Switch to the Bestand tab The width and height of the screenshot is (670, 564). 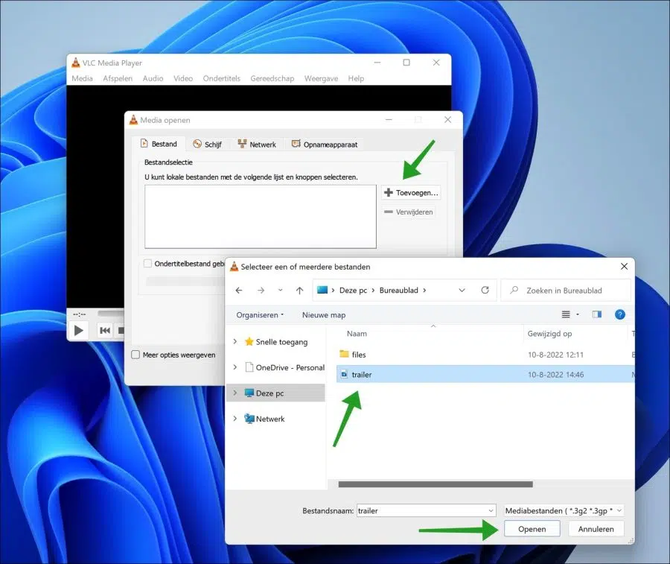[x=159, y=144]
